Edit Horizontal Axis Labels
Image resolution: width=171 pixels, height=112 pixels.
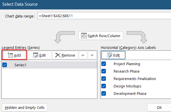point(113,55)
